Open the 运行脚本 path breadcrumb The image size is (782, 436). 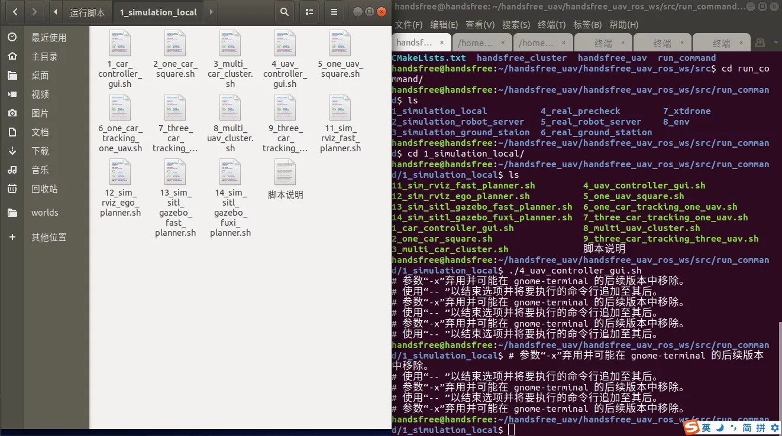coord(87,12)
